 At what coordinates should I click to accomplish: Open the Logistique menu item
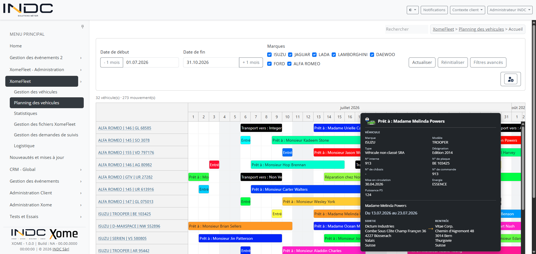pyautogui.click(x=24, y=146)
